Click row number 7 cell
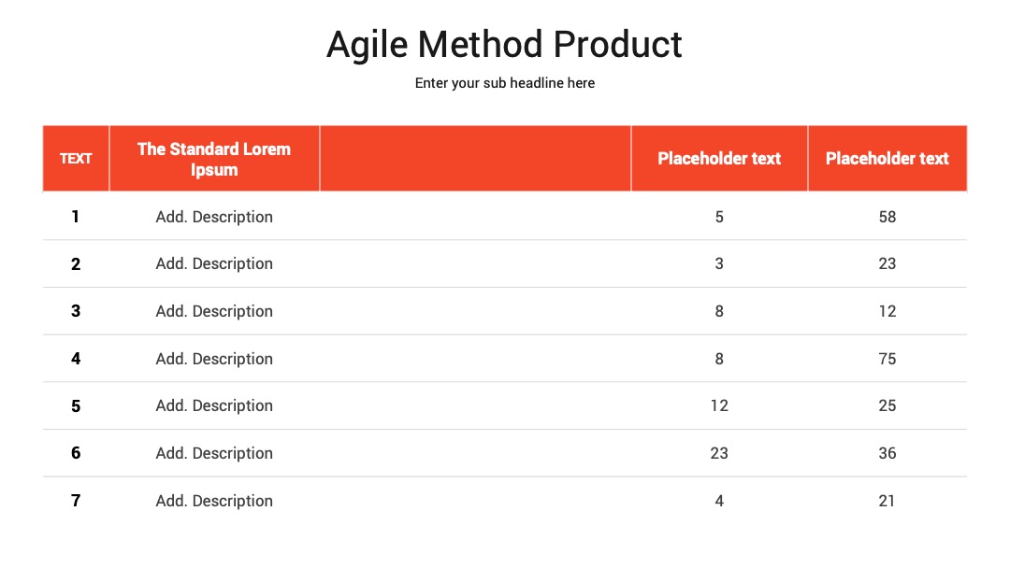 [x=76, y=501]
